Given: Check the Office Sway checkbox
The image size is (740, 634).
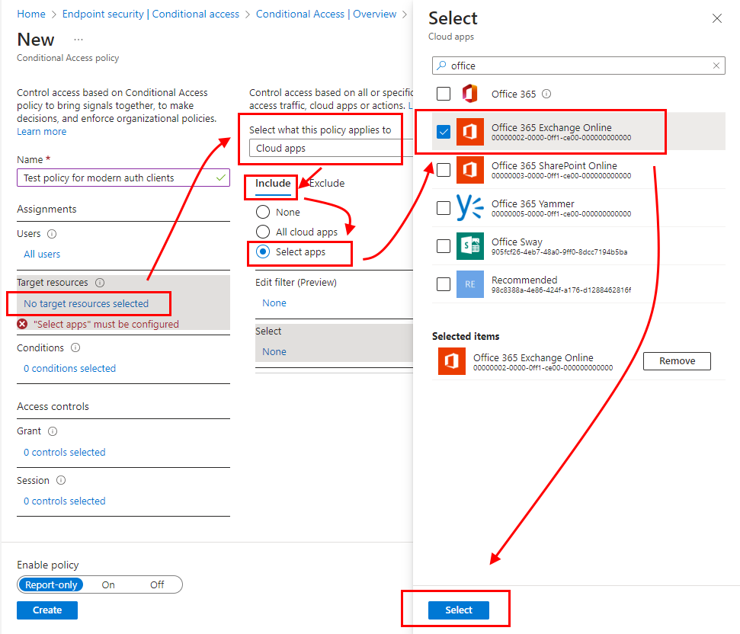Looking at the screenshot, I should click(x=444, y=246).
